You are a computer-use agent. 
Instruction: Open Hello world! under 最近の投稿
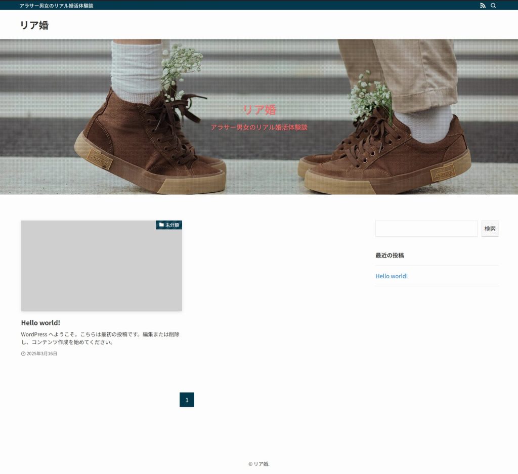[392, 276]
